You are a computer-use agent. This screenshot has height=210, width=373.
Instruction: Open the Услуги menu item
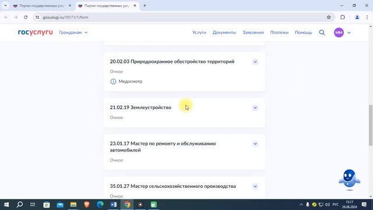(199, 33)
